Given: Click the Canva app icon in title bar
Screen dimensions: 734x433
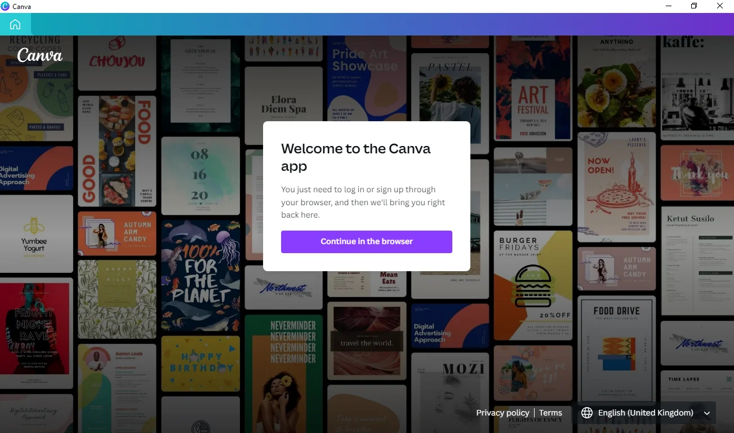Looking at the screenshot, I should [6, 6].
